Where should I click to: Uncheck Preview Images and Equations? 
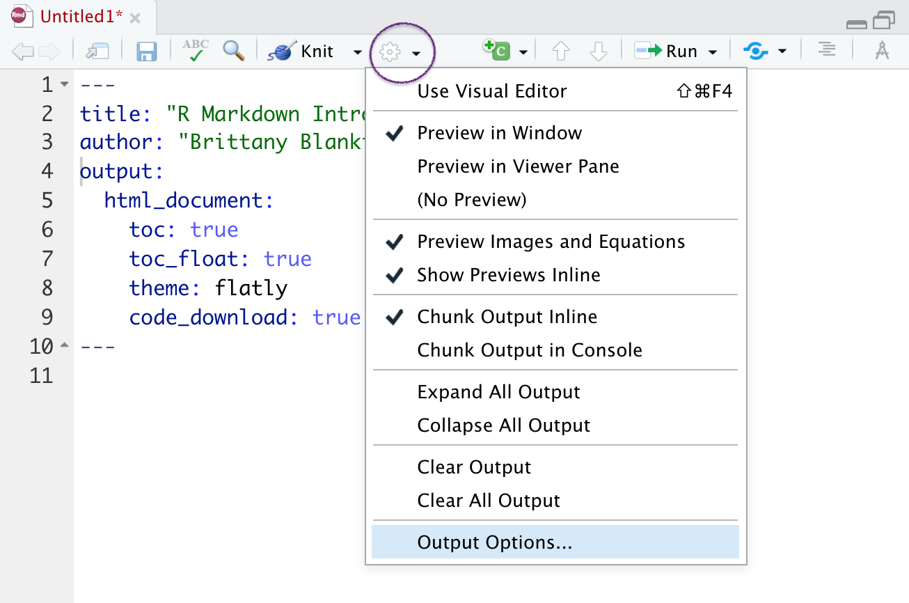pos(551,242)
